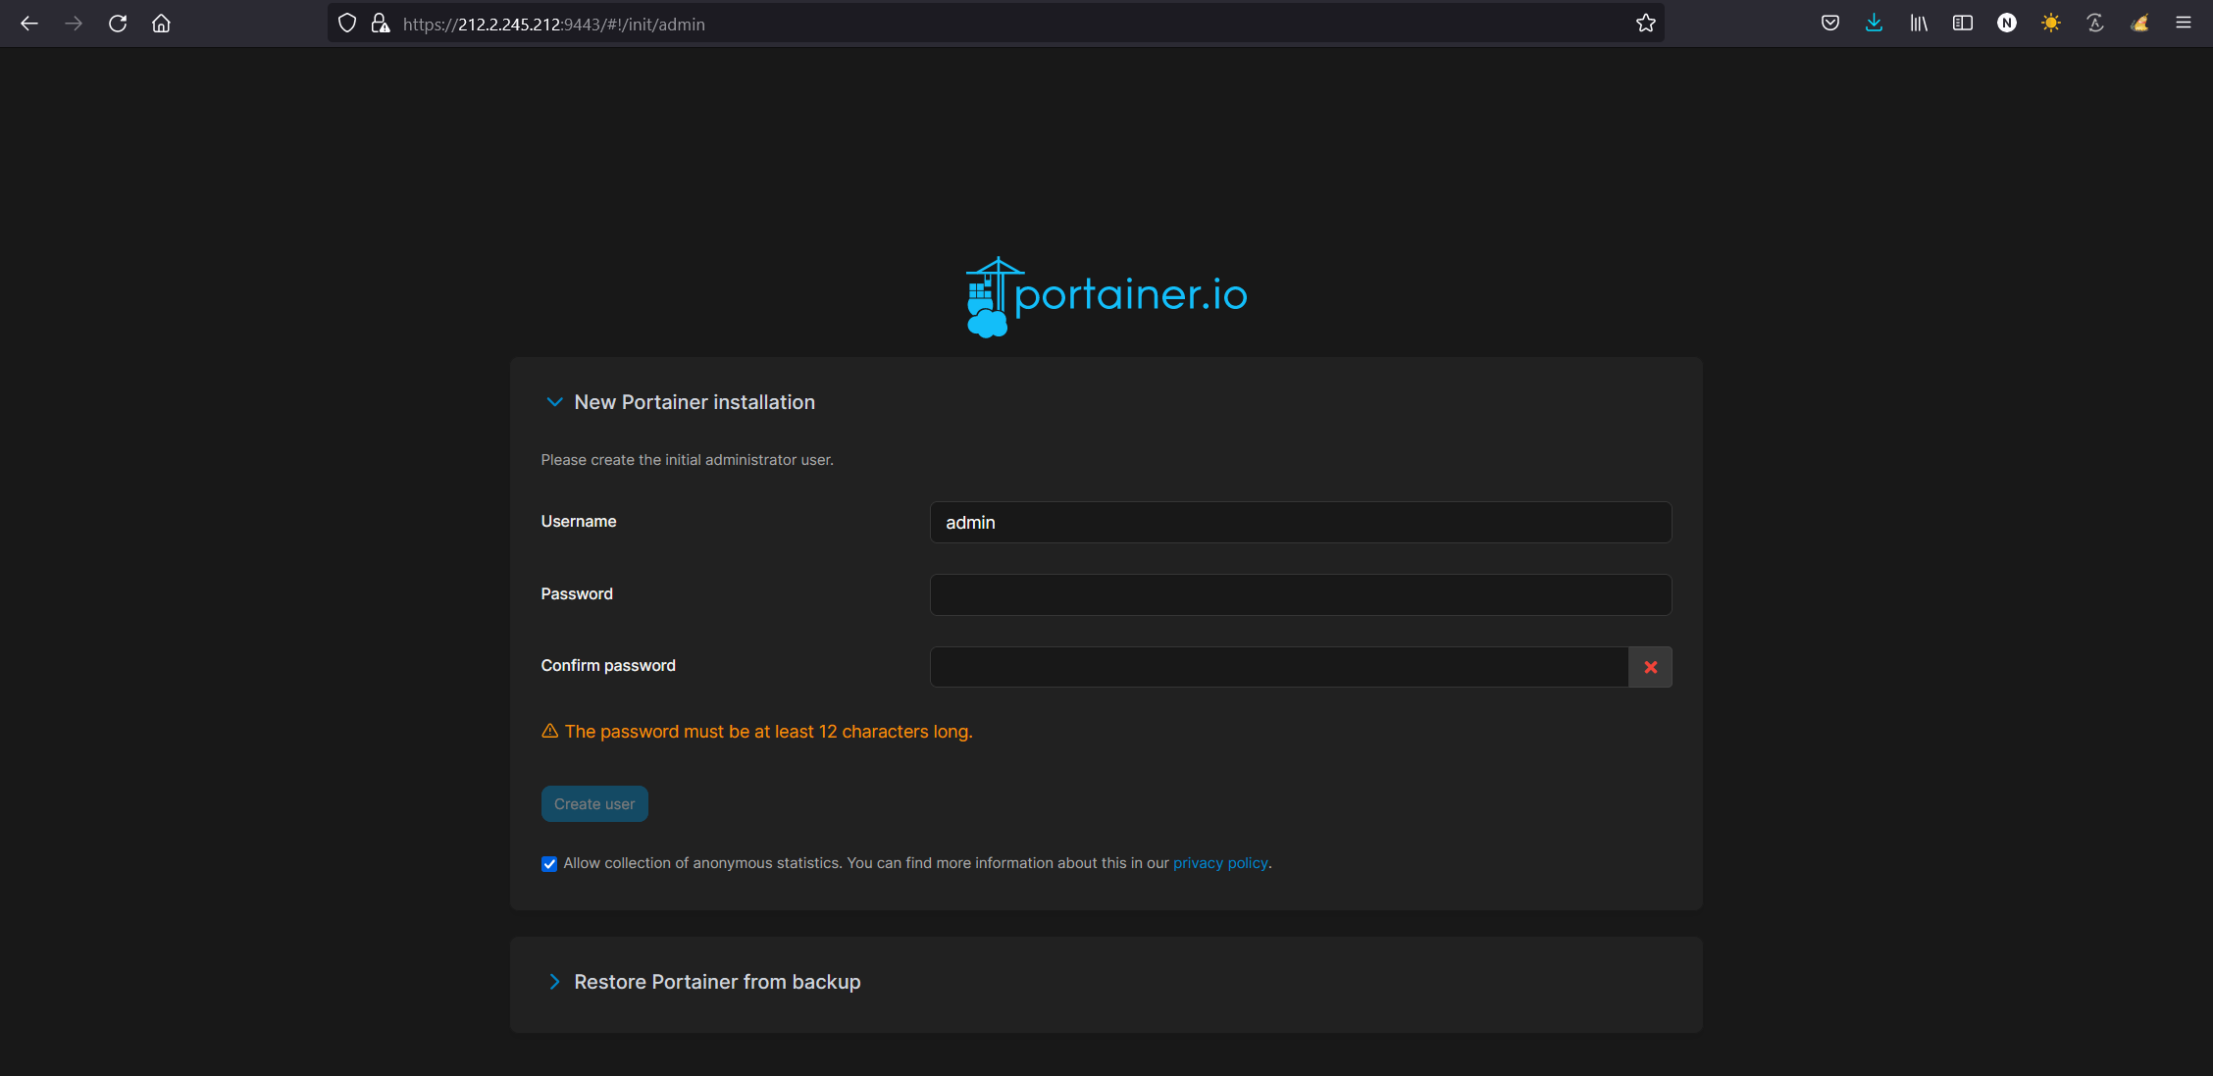Click the stylized script extension icon
This screenshot has width=2213, height=1076.
click(x=2095, y=24)
